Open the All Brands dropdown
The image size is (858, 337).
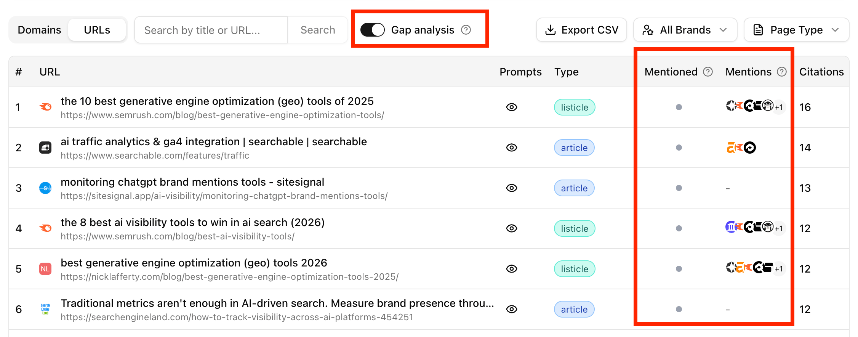point(685,30)
